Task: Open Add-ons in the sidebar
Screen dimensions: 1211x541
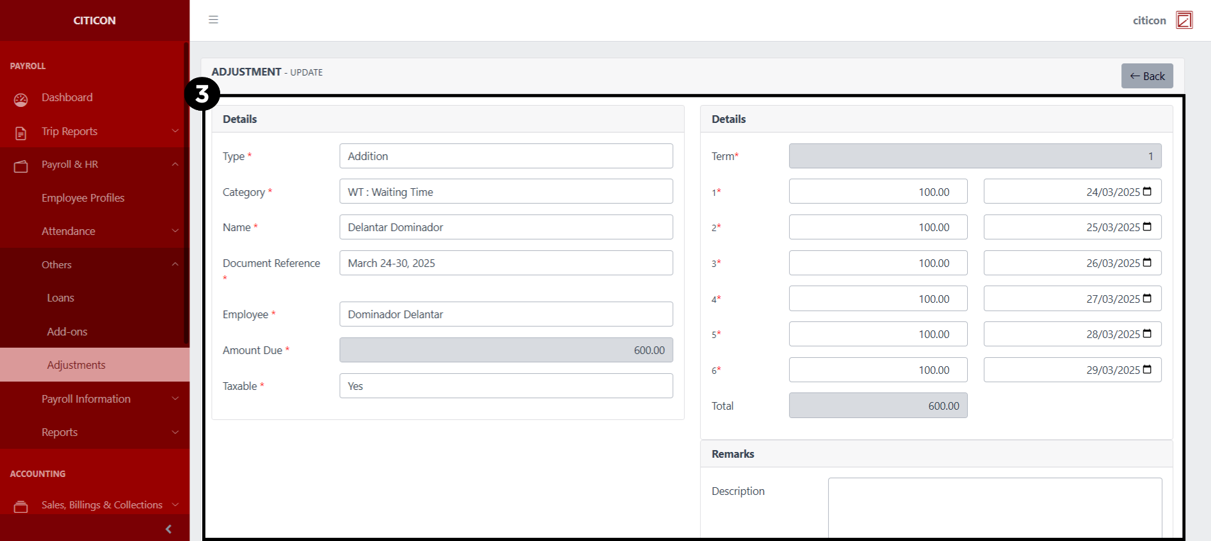Action: point(67,332)
